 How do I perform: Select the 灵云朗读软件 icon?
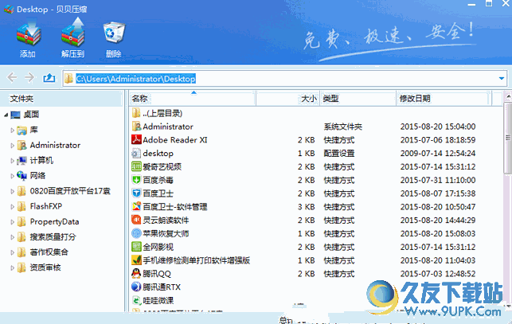[x=136, y=221]
